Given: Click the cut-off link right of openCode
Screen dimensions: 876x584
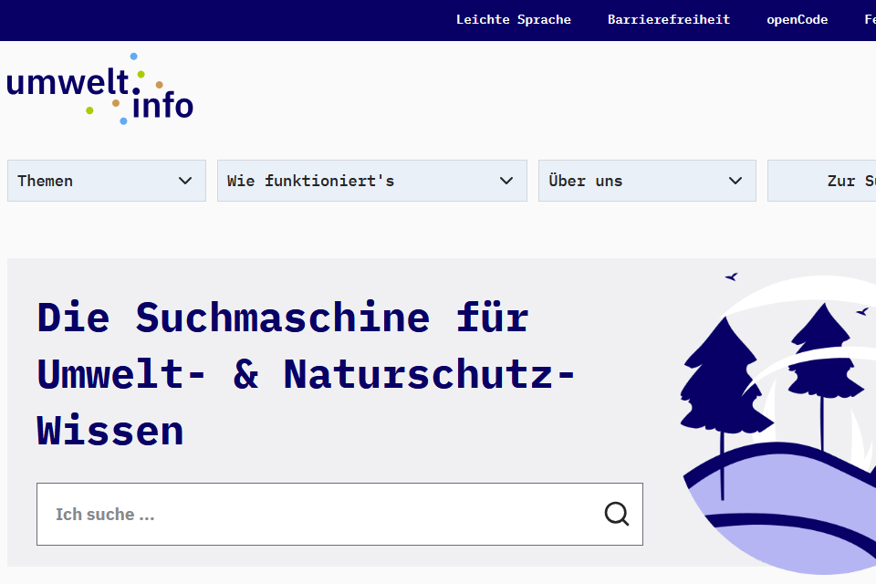Looking at the screenshot, I should coord(869,19).
